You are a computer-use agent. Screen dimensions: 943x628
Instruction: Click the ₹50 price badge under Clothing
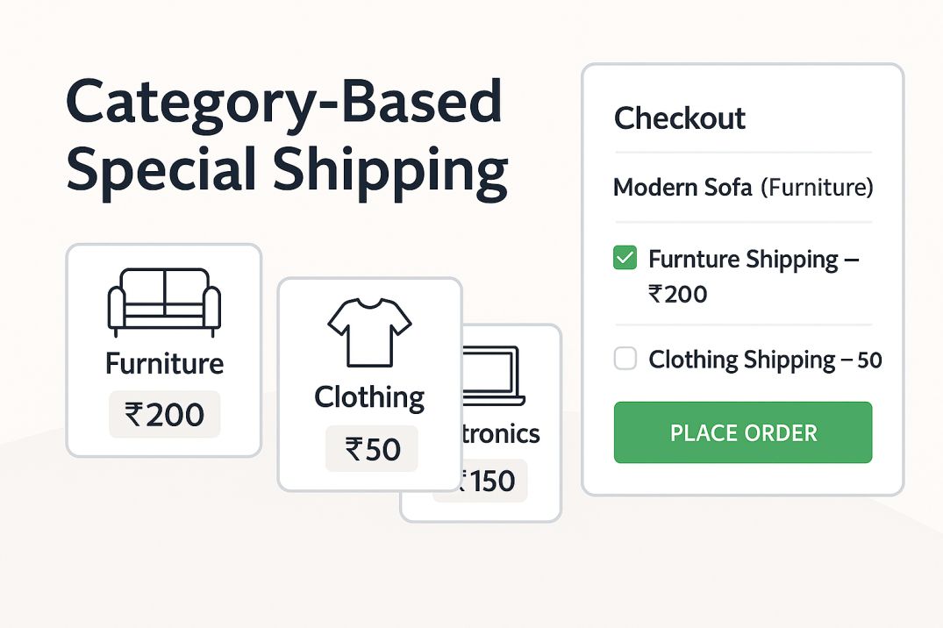[372, 449]
